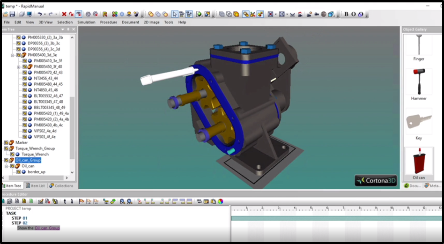
Task: Open the Redo history dropdown arrow
Action: coord(56,14)
